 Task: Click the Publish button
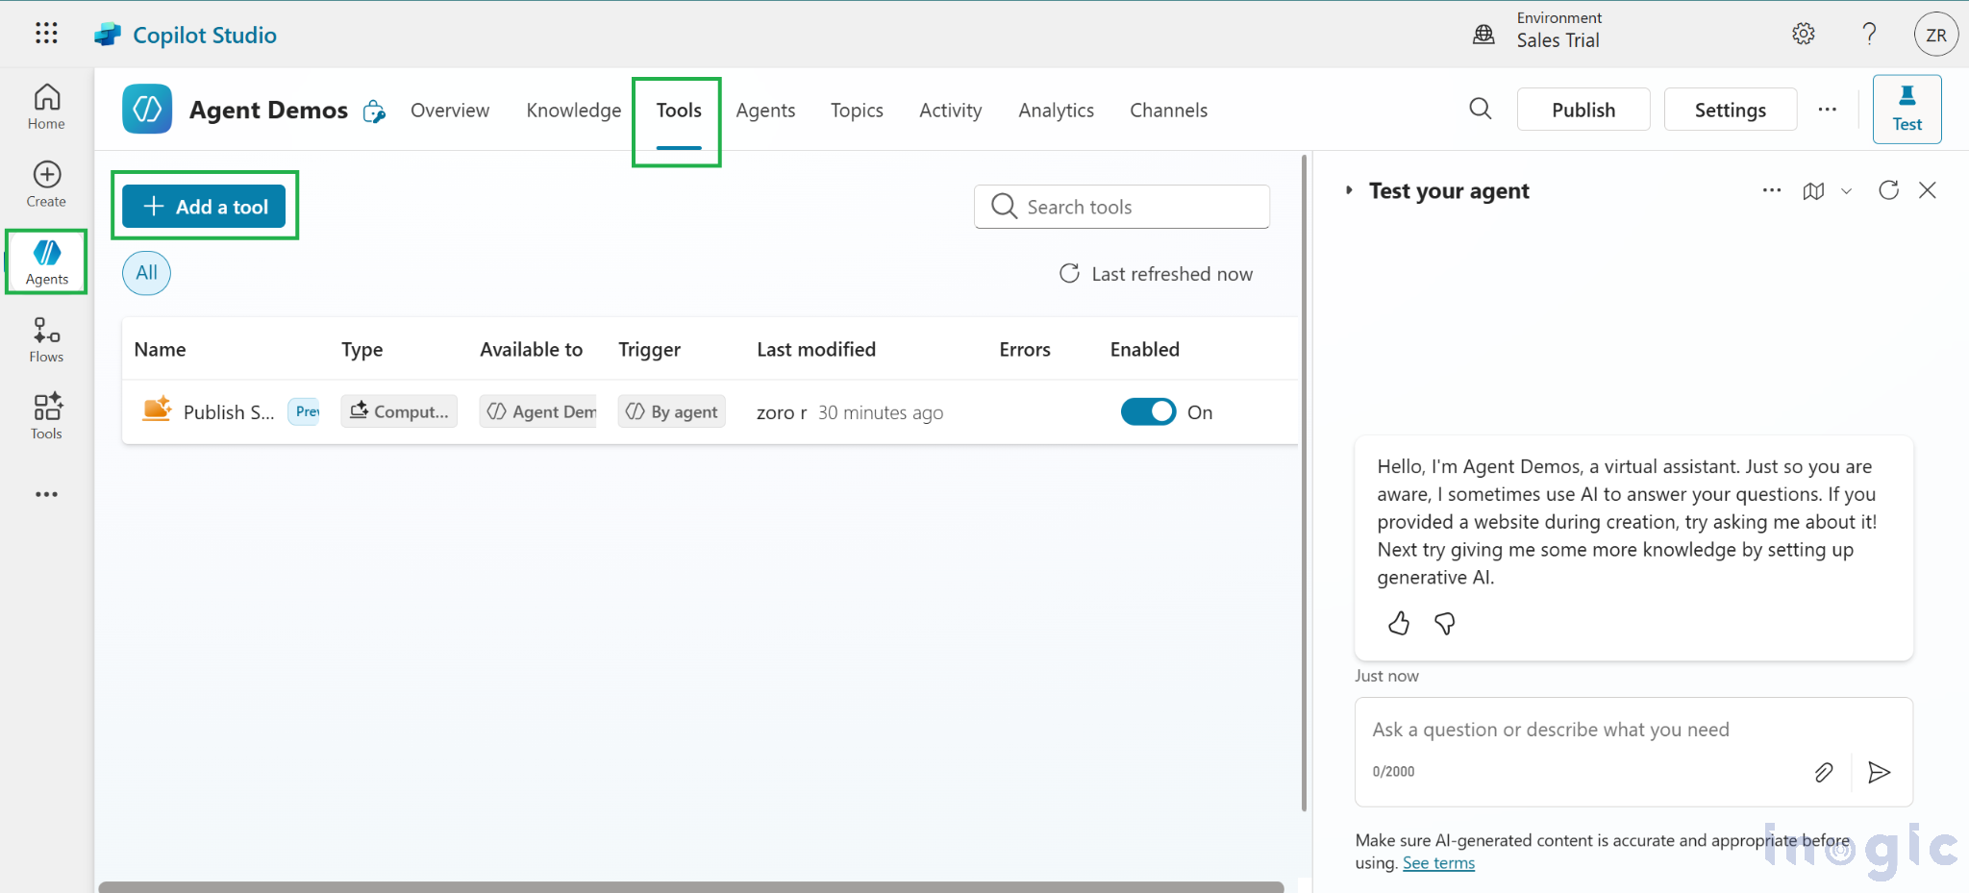(1583, 110)
